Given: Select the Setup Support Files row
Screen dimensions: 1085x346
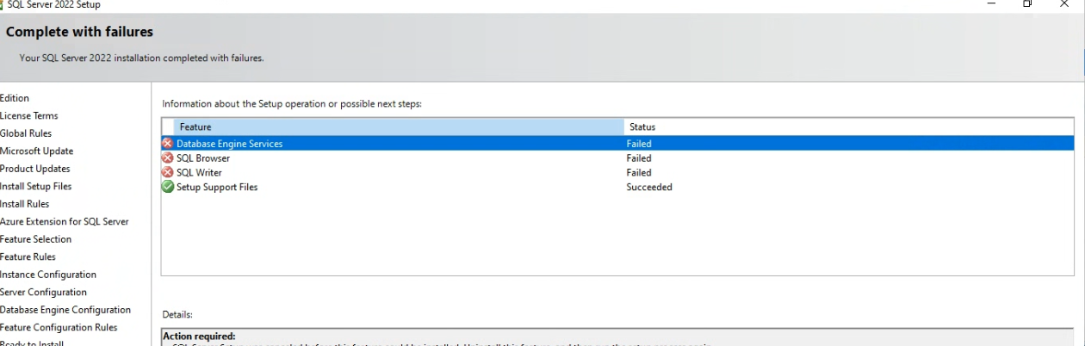Looking at the screenshot, I should 617,187.
